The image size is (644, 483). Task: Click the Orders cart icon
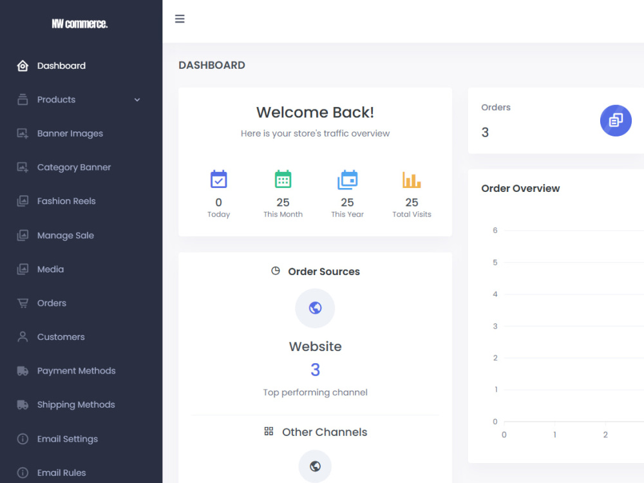[x=23, y=303]
